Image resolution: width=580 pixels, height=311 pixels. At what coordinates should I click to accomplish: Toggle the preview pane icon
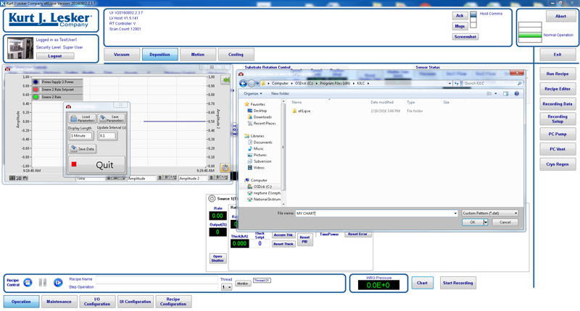[x=505, y=94]
